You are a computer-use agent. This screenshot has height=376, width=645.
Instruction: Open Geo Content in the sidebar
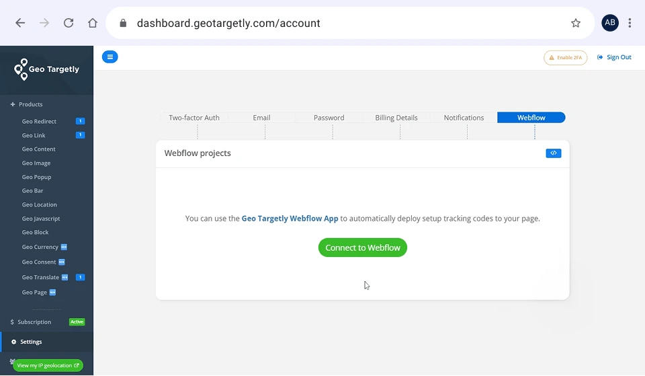[39, 149]
